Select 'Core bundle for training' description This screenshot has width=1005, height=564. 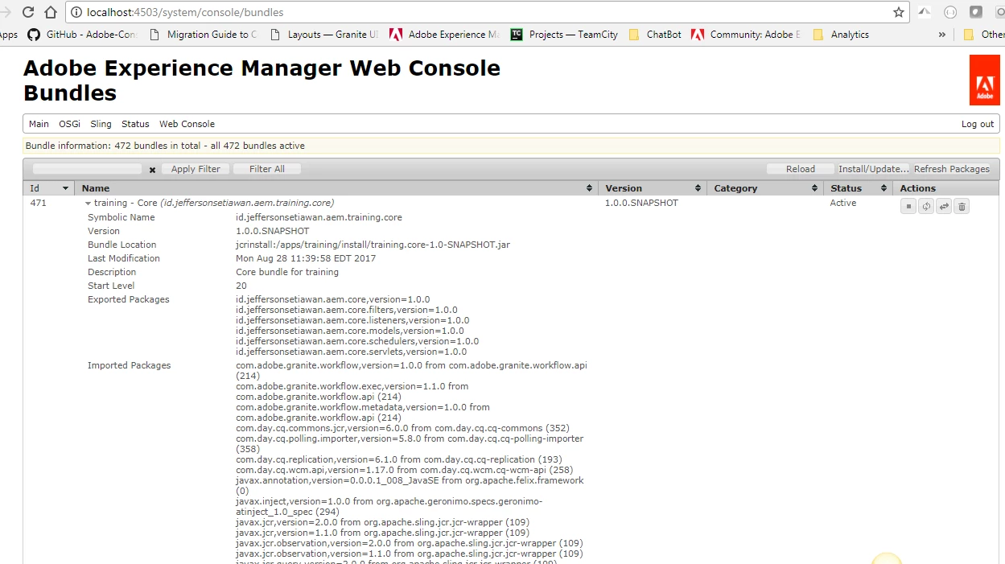(287, 272)
